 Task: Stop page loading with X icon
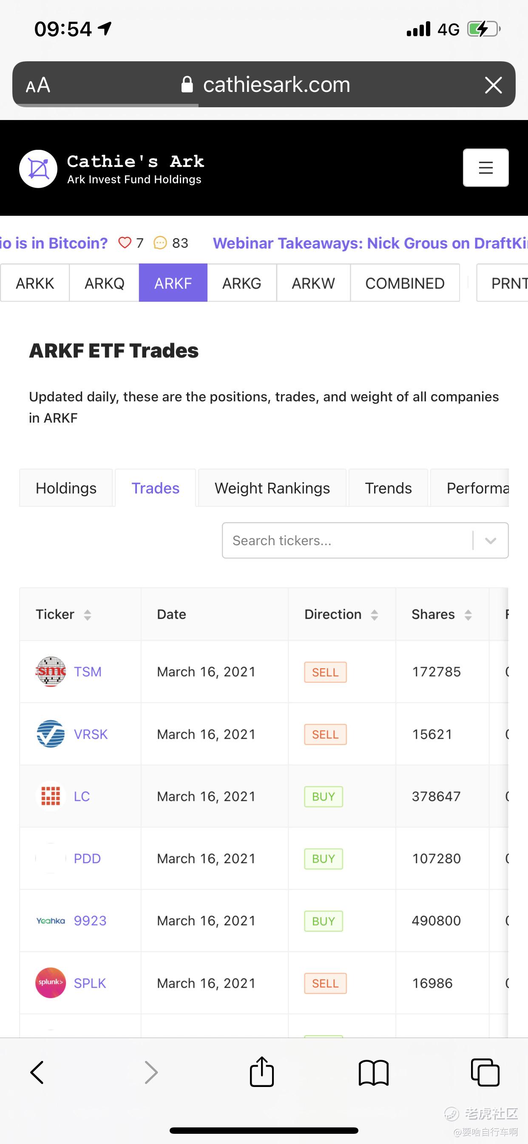[493, 85]
